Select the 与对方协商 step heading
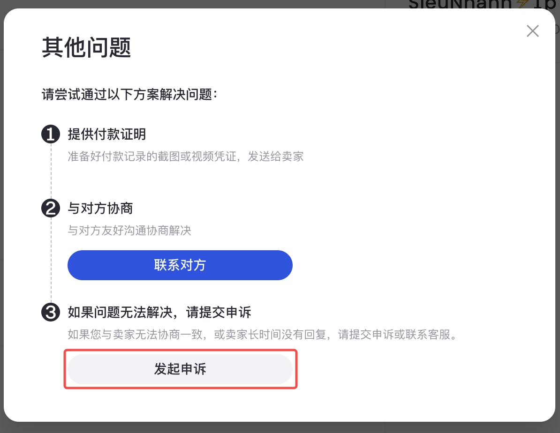This screenshot has width=560, height=433. point(100,209)
